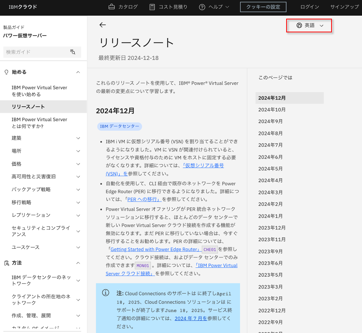The width and height of the screenshot is (362, 333).
Task: Expand 作成、管理、展開 item
Action: 78,316
